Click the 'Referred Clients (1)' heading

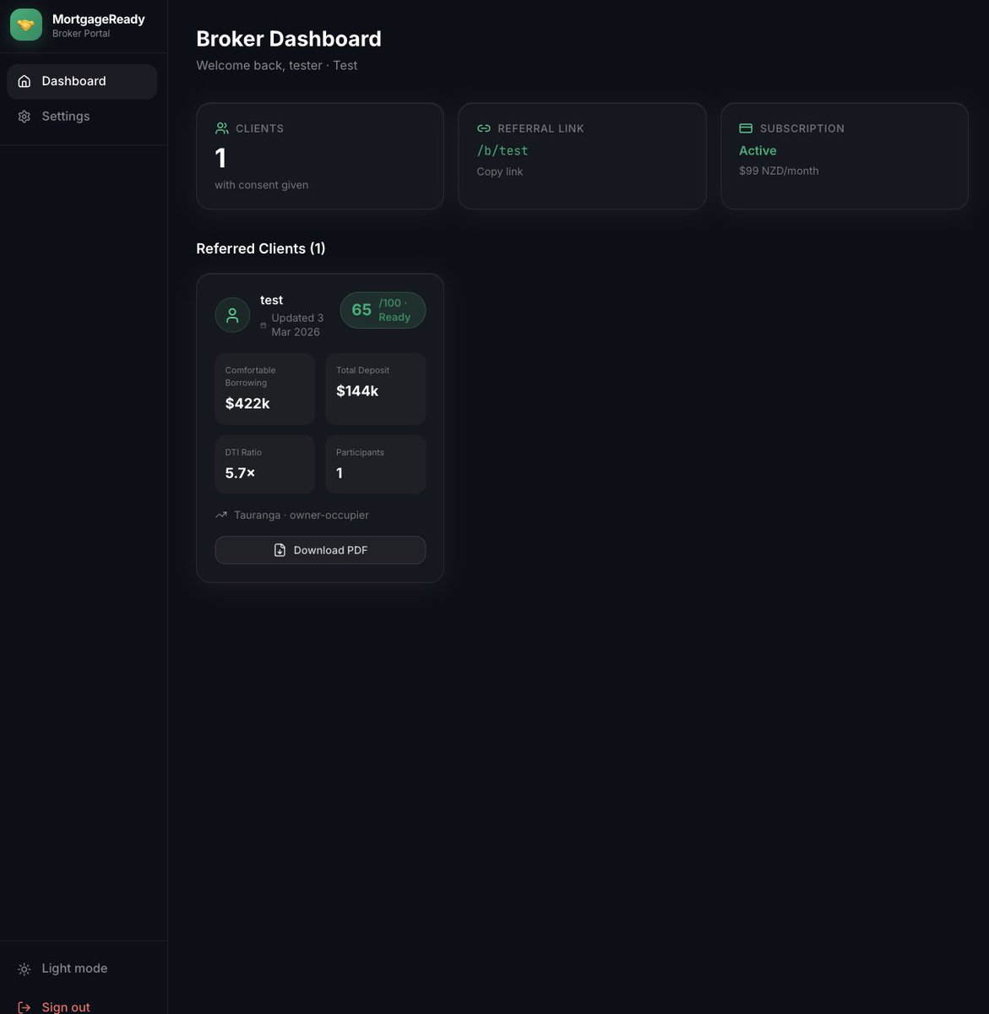point(261,248)
